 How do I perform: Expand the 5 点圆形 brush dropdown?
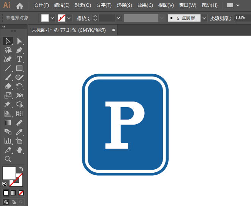click(204, 18)
